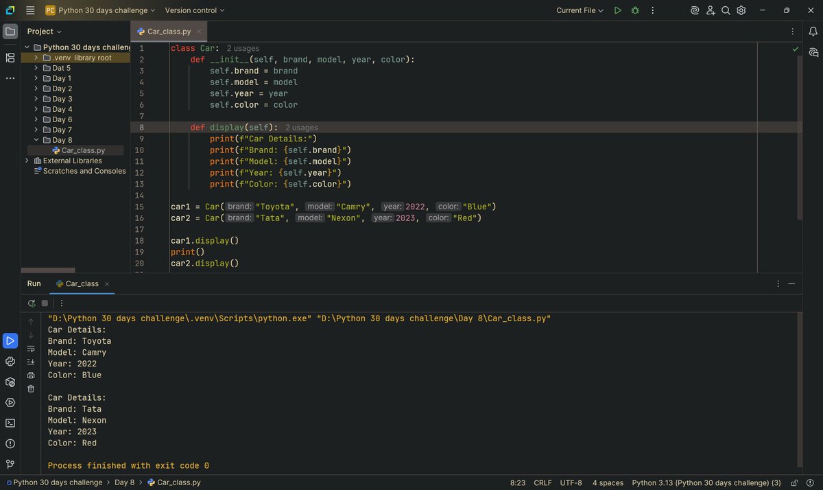The image size is (823, 490).
Task: Open Python Console tool window
Action: tap(10, 361)
